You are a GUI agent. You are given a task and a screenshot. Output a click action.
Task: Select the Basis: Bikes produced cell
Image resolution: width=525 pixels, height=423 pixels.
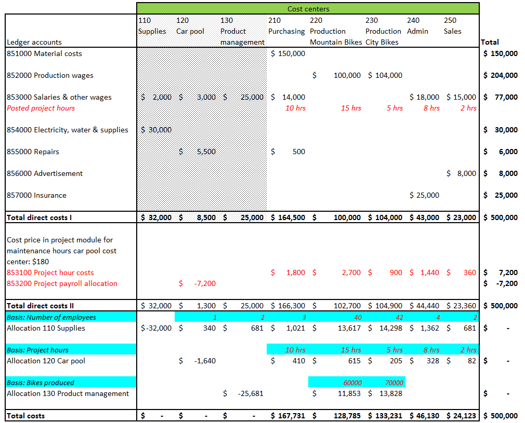pyautogui.click(x=41, y=383)
